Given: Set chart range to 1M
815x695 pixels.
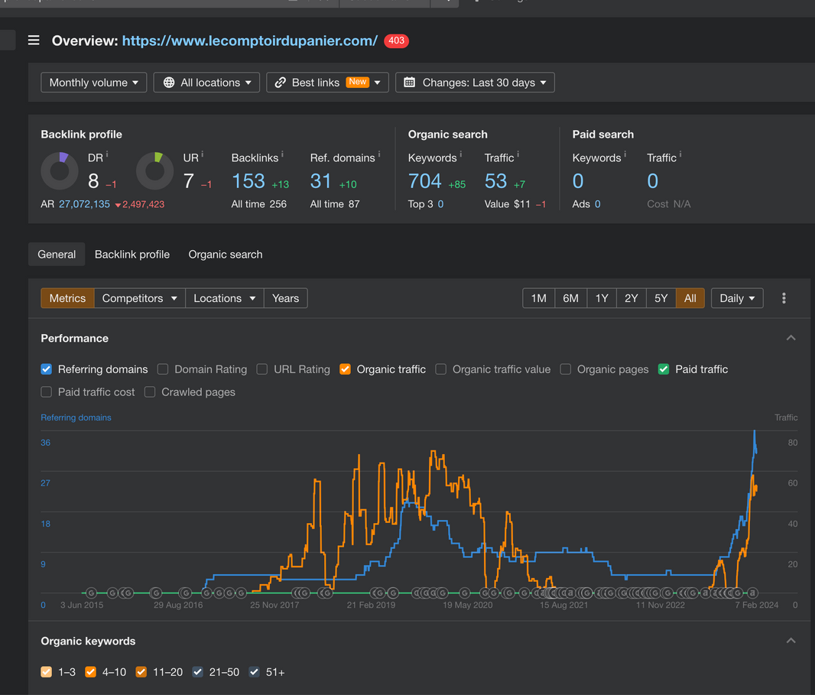Looking at the screenshot, I should (x=538, y=298).
